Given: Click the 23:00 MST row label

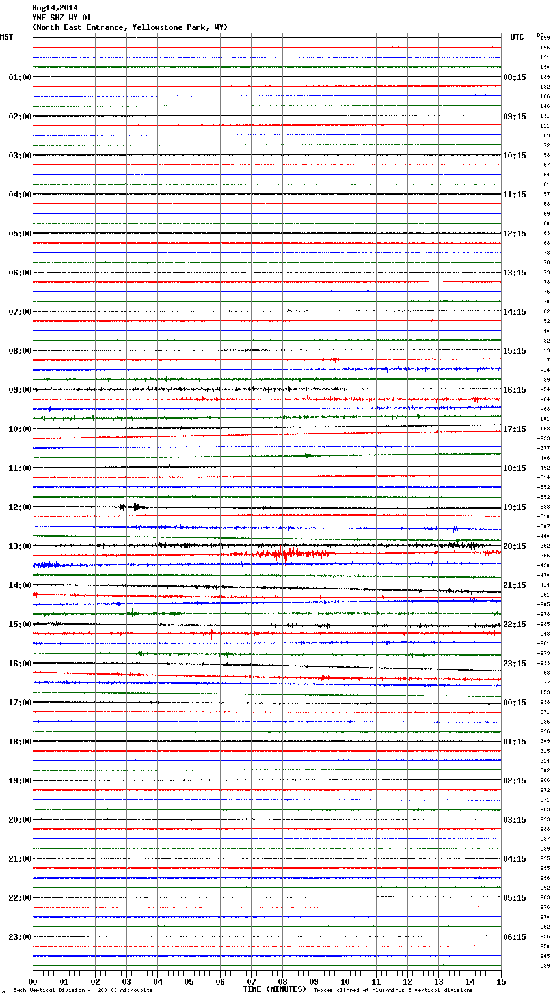Looking at the screenshot, I should tap(20, 937).
